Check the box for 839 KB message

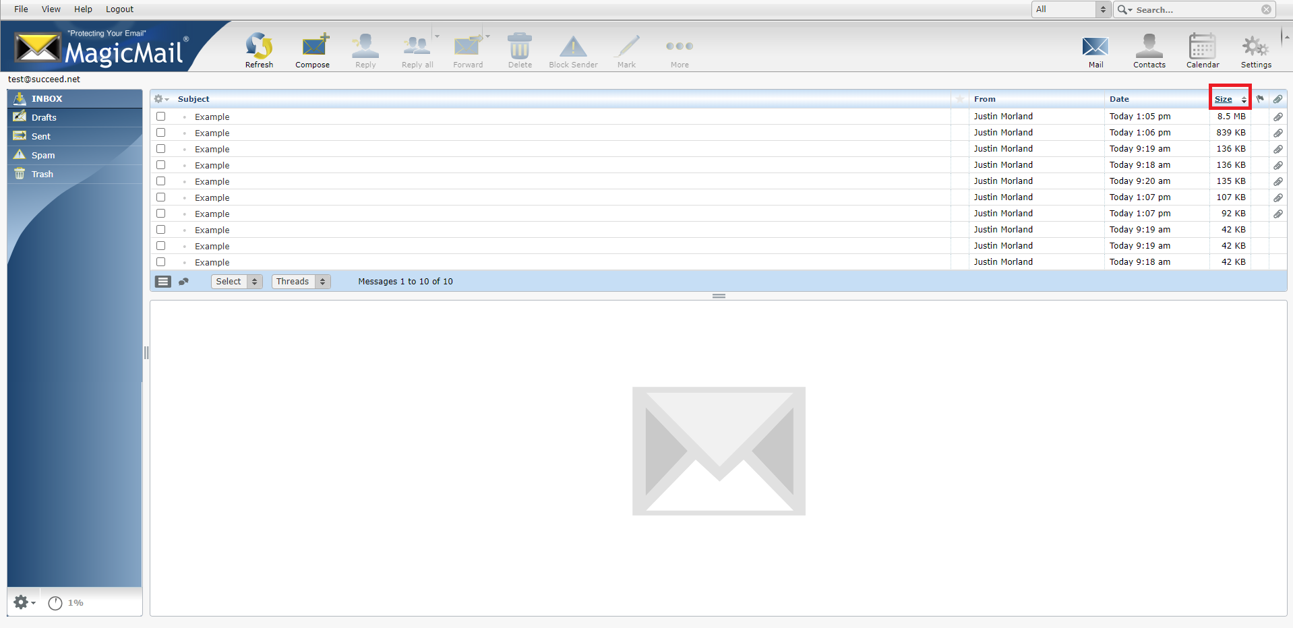(160, 133)
